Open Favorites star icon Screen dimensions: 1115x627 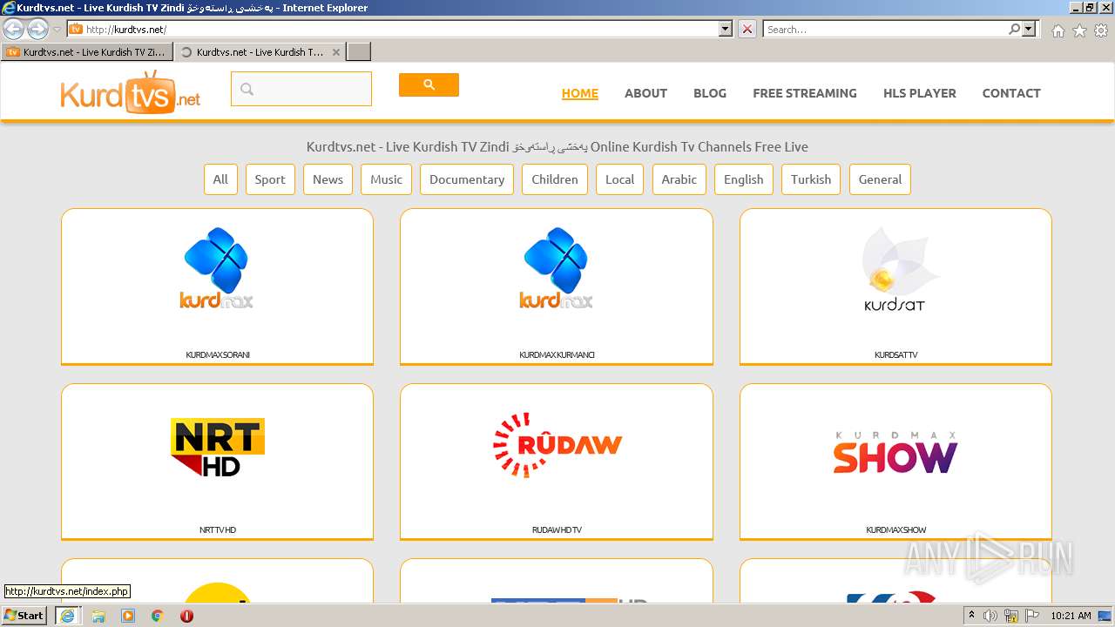(1079, 30)
